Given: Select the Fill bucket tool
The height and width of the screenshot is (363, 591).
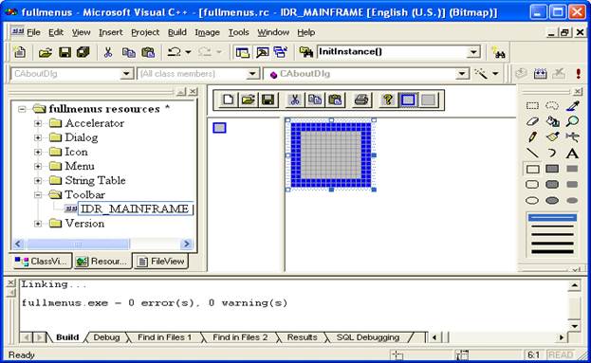Looking at the screenshot, I should (552, 121).
